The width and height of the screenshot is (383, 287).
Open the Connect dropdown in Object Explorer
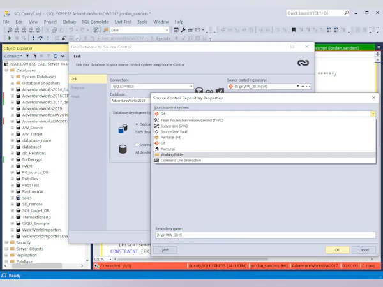(x=13, y=56)
